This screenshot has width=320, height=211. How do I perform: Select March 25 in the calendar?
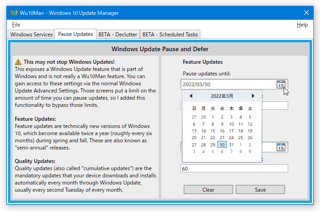pos(241,138)
